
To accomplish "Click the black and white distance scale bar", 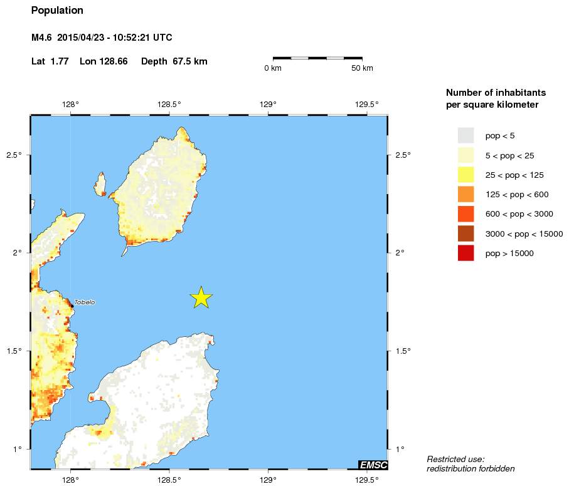I will tap(317, 58).
